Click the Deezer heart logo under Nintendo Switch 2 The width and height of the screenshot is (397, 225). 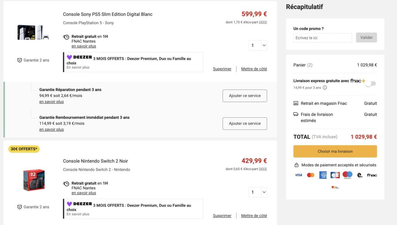(x=69, y=204)
